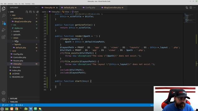Open README.md in explorer
Screen dimensions: 198x111
click(x=18, y=77)
